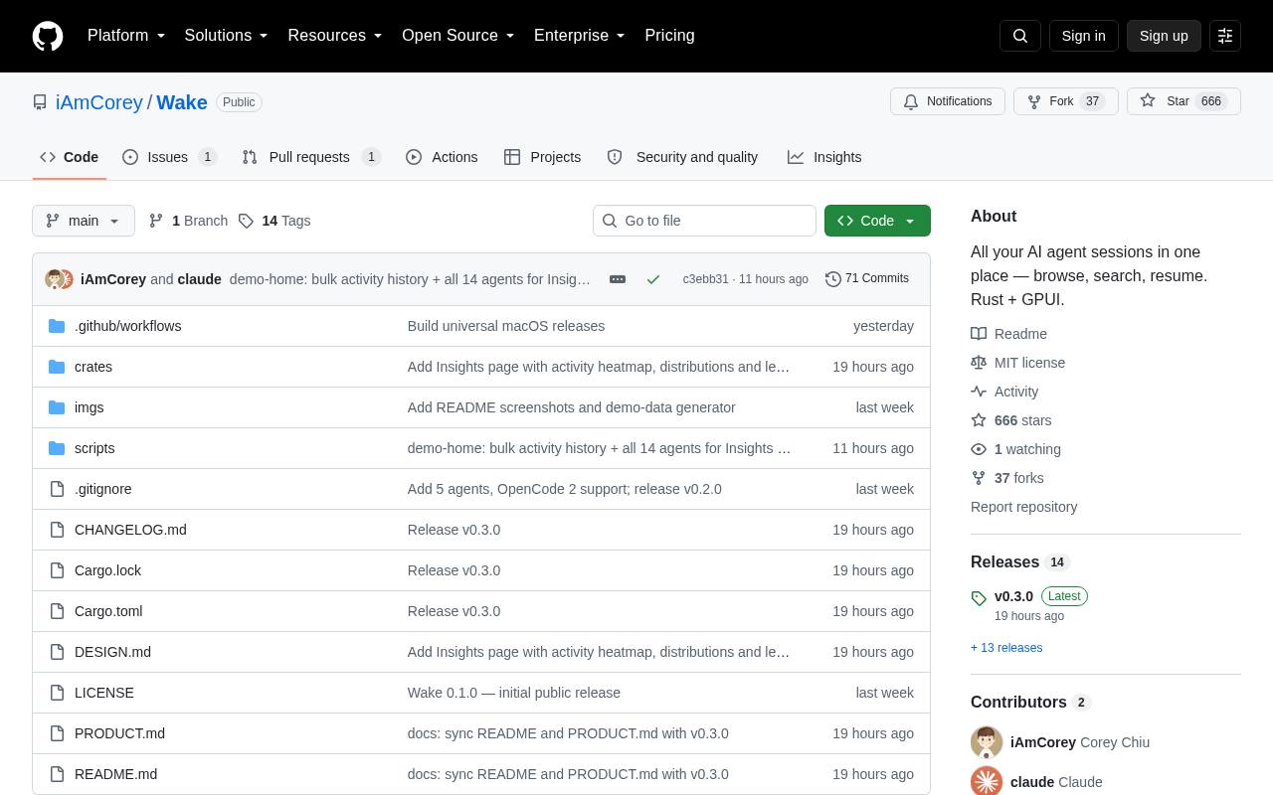This screenshot has width=1273, height=795.
Task: Open the Enterprise dropdown menu
Action: (580, 36)
